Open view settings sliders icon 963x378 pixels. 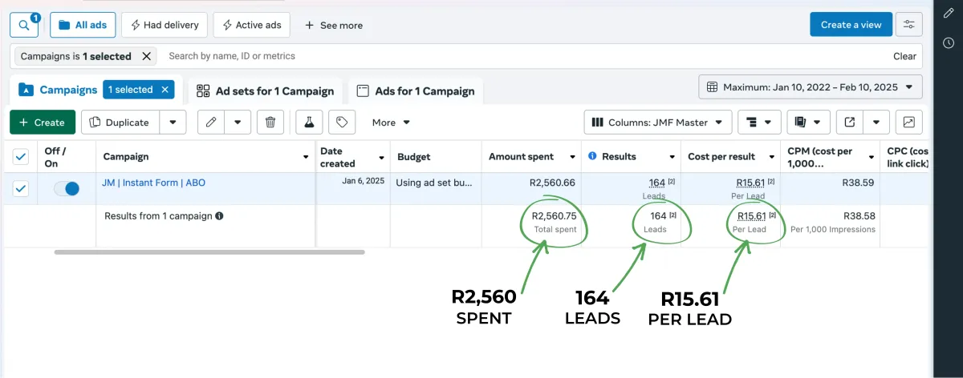click(908, 25)
